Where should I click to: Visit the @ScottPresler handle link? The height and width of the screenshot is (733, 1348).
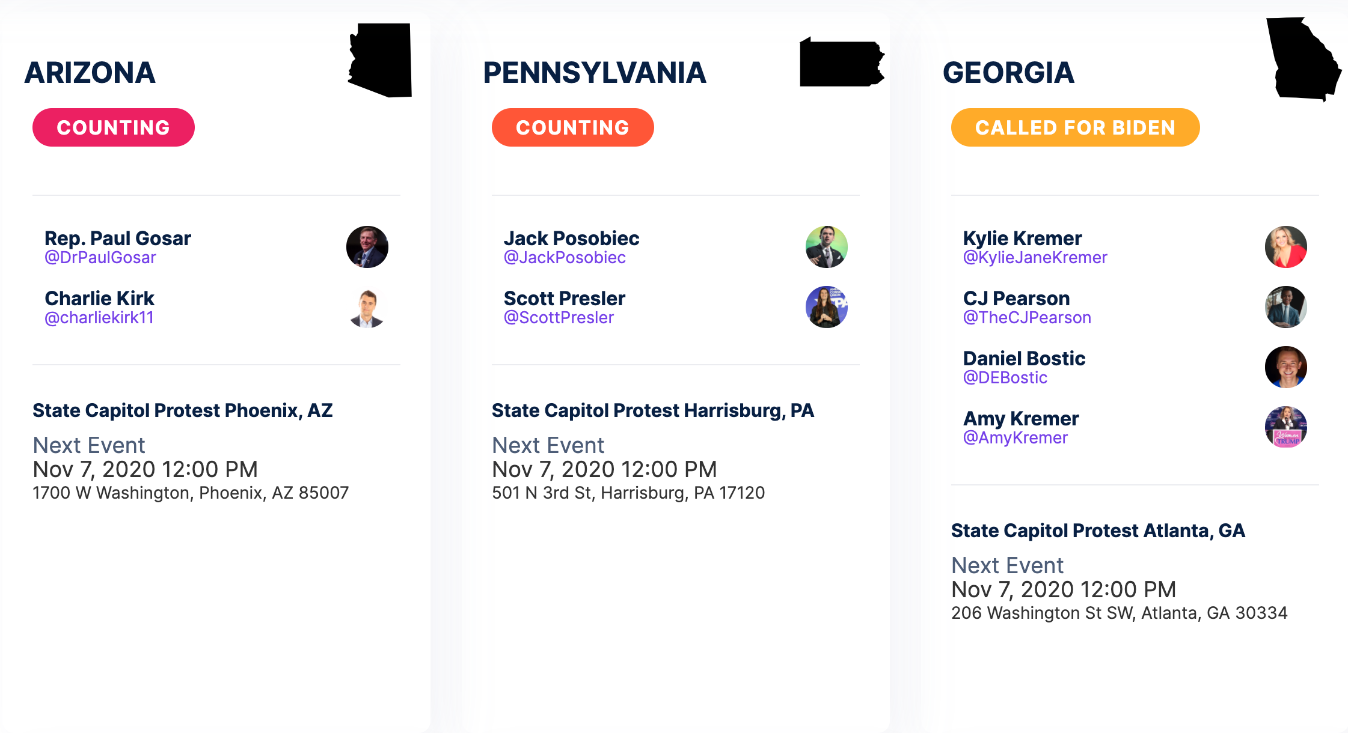click(x=559, y=318)
